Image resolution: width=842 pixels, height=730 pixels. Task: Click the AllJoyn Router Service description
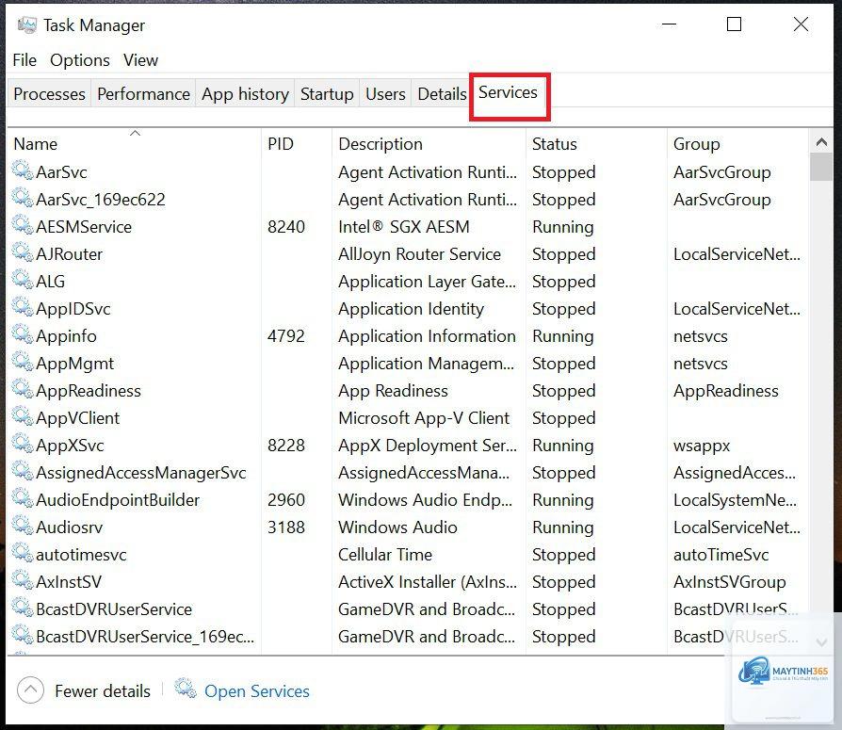pyautogui.click(x=419, y=254)
